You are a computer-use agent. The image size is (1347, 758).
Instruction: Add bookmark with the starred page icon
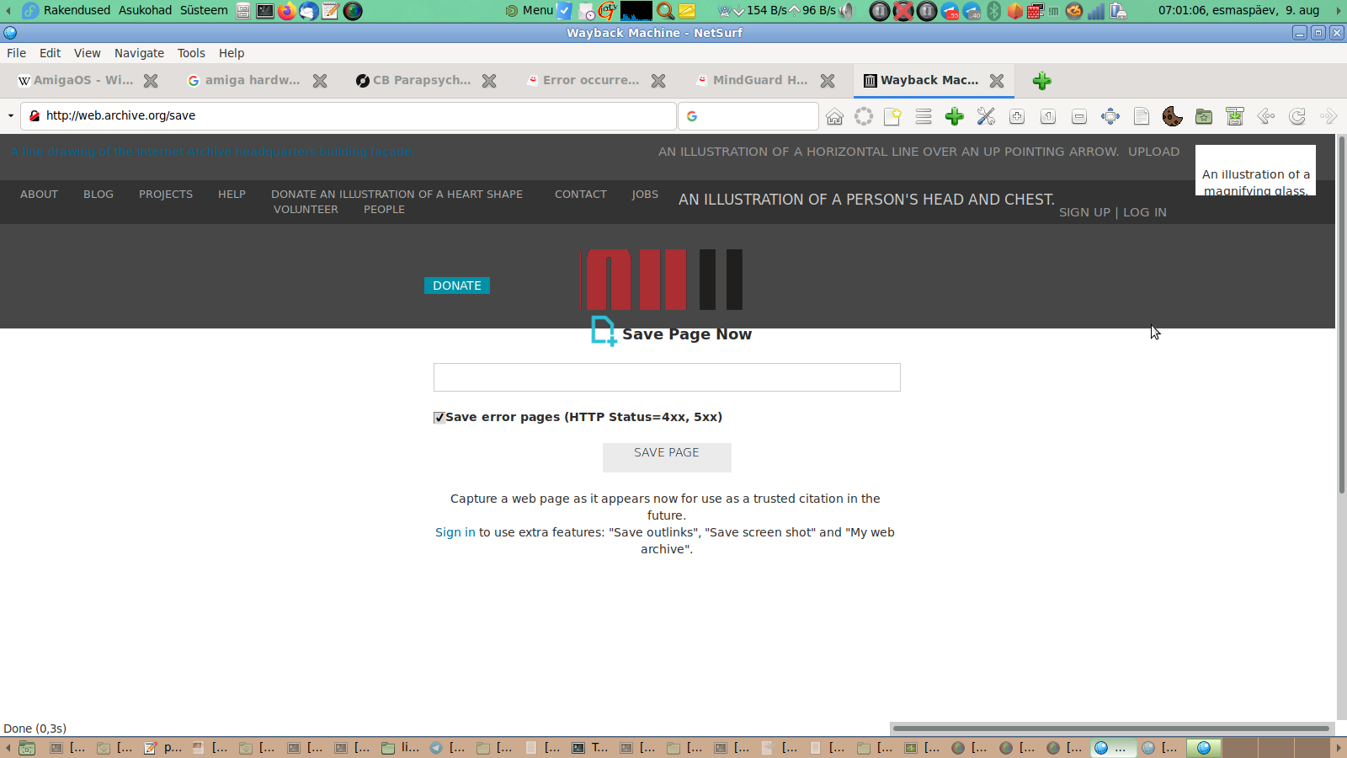point(892,116)
